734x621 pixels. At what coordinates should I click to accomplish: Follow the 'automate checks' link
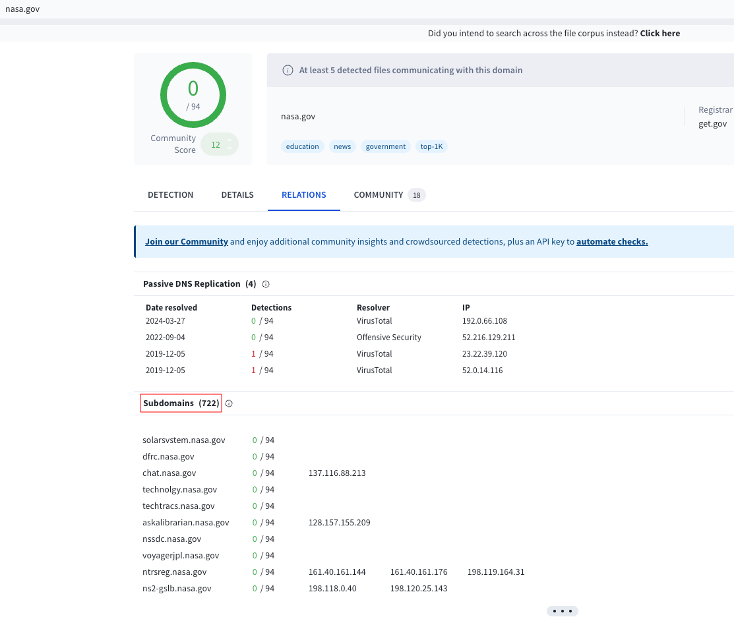pyautogui.click(x=612, y=242)
